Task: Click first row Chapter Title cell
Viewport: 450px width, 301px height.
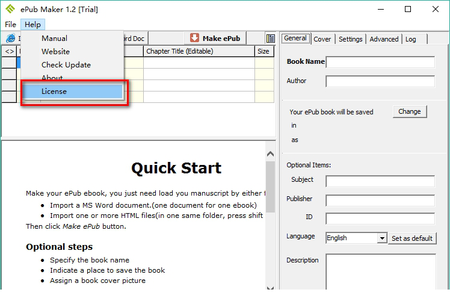Action: click(199, 63)
